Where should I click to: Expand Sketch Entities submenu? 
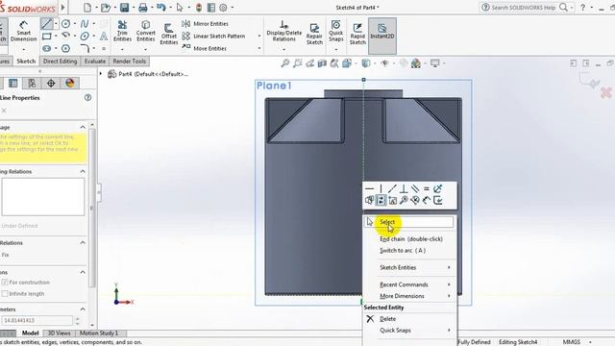click(410, 267)
